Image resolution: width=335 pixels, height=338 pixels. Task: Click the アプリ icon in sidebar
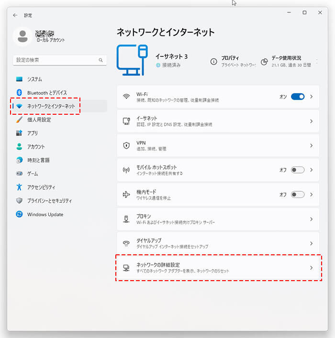point(19,133)
